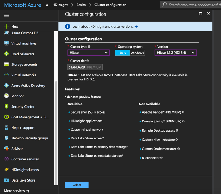Open Azure Active Directory icon
The width and height of the screenshot is (221, 194).
point(6,86)
